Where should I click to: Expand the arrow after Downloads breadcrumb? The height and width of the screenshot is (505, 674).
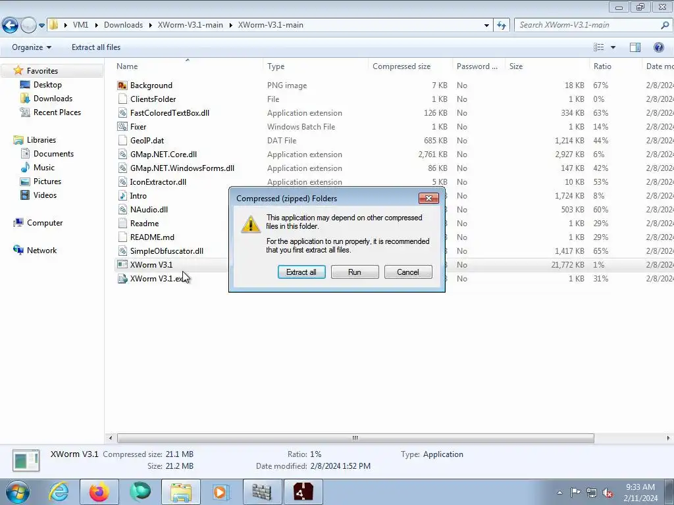coord(151,25)
